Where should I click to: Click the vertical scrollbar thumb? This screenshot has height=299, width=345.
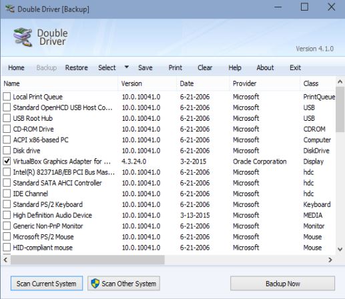[x=340, y=109]
